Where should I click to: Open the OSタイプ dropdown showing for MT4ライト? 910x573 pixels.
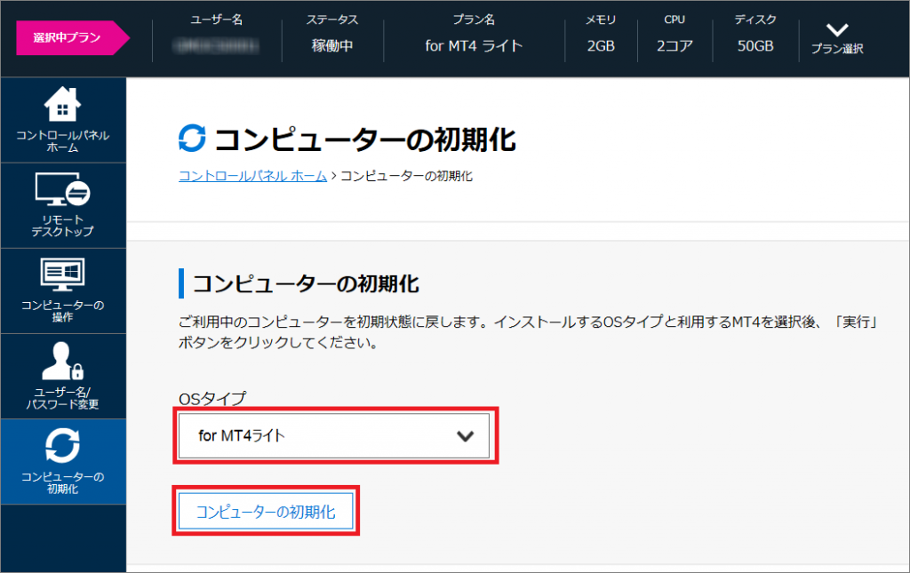pyautogui.click(x=334, y=435)
